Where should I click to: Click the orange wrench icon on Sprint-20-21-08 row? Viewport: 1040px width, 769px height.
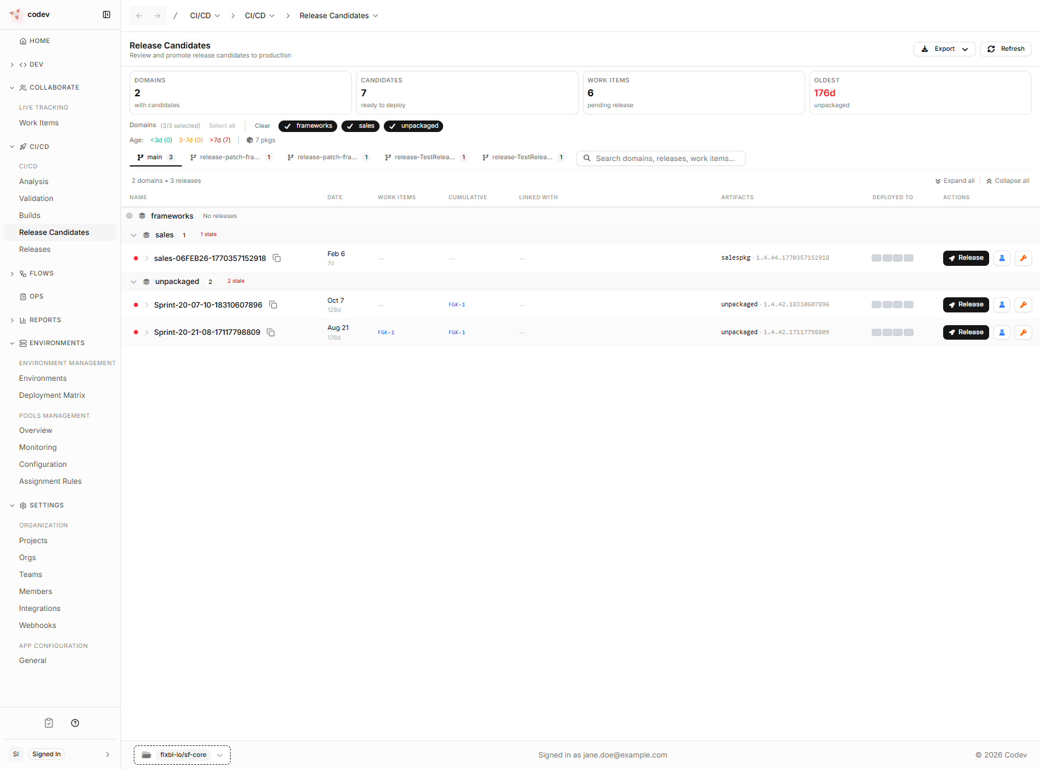pos(1023,332)
